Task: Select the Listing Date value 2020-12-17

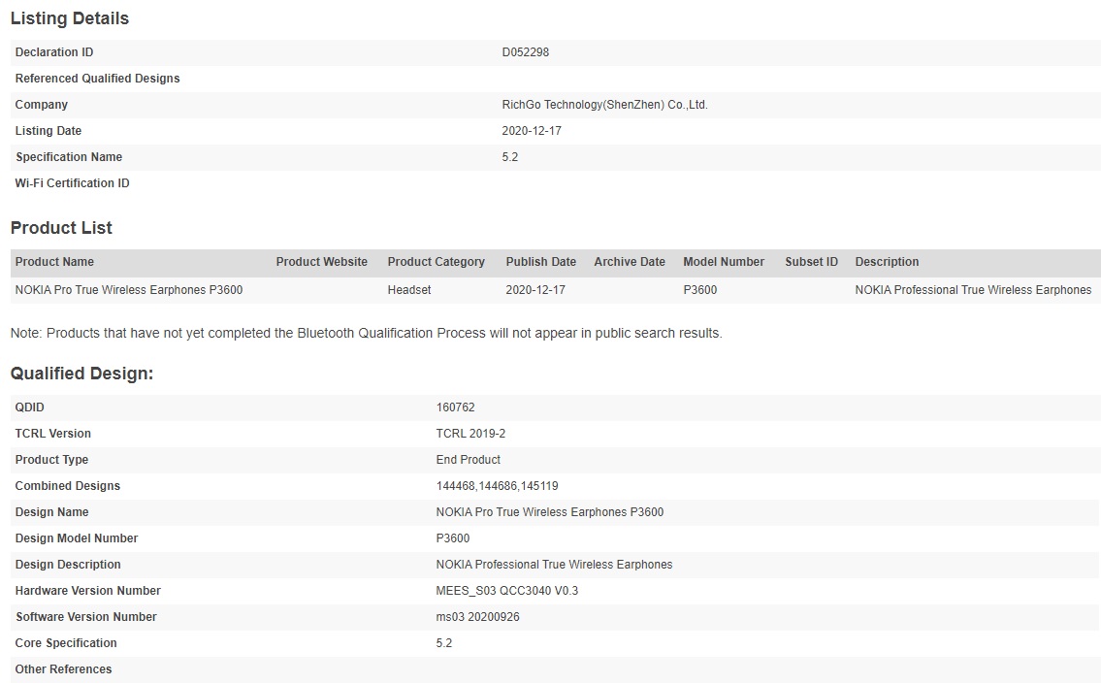Action: (x=532, y=131)
